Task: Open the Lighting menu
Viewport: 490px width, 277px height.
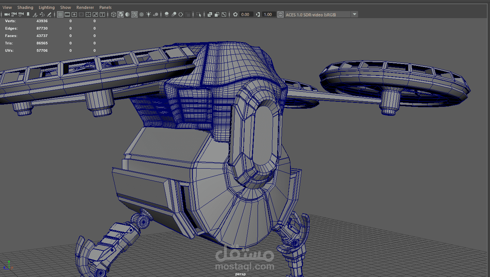Action: pyautogui.click(x=47, y=7)
